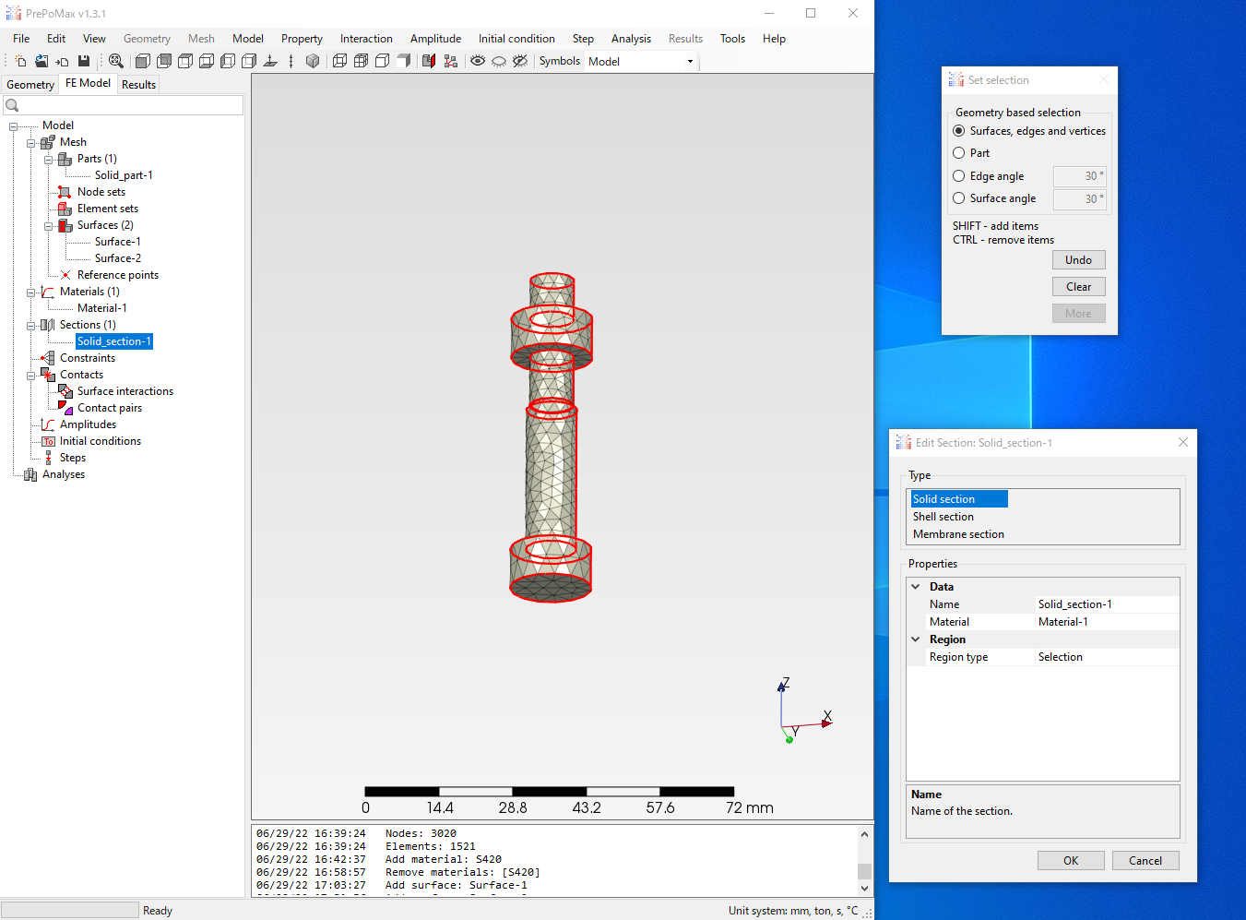Click the Contact pairs tree icon
The image size is (1246, 920).
point(65,408)
